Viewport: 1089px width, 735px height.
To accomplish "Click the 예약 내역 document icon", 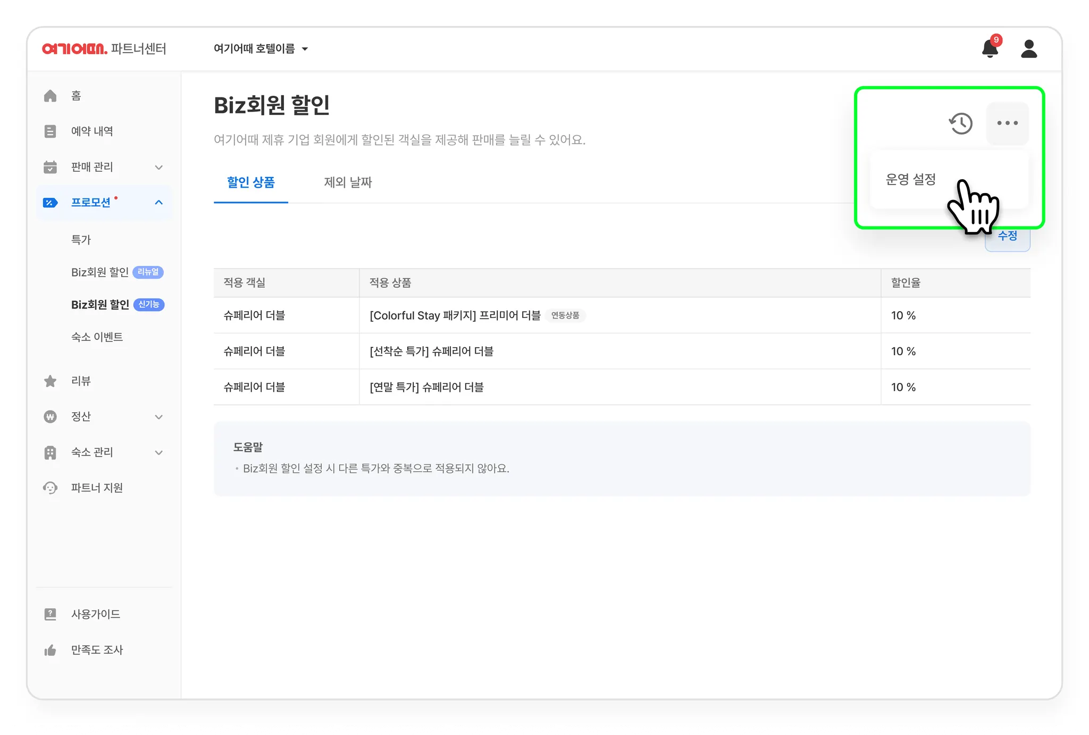I will [x=51, y=131].
